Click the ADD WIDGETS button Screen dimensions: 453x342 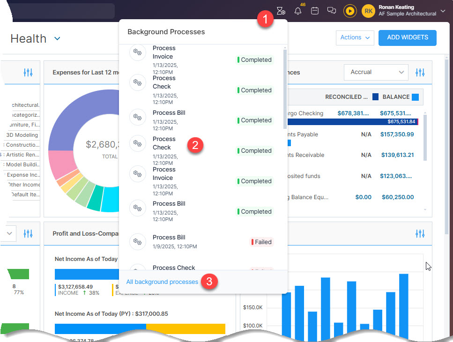tap(408, 37)
